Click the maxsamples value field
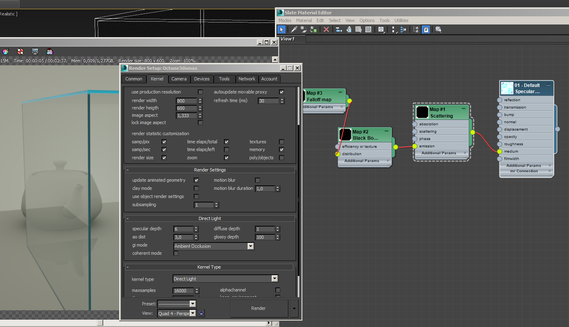The image size is (569, 327). (x=183, y=291)
